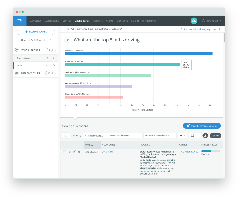Click the My Dashboards gauge icon

pos(17,50)
